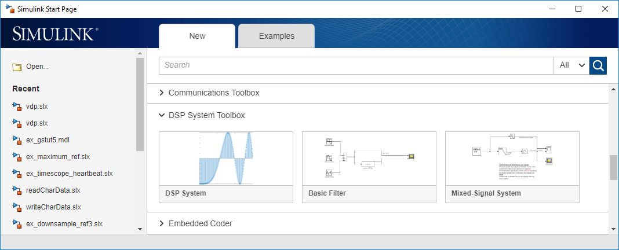Click the Open folder icon
This screenshot has height=250, width=619.
coord(17,67)
